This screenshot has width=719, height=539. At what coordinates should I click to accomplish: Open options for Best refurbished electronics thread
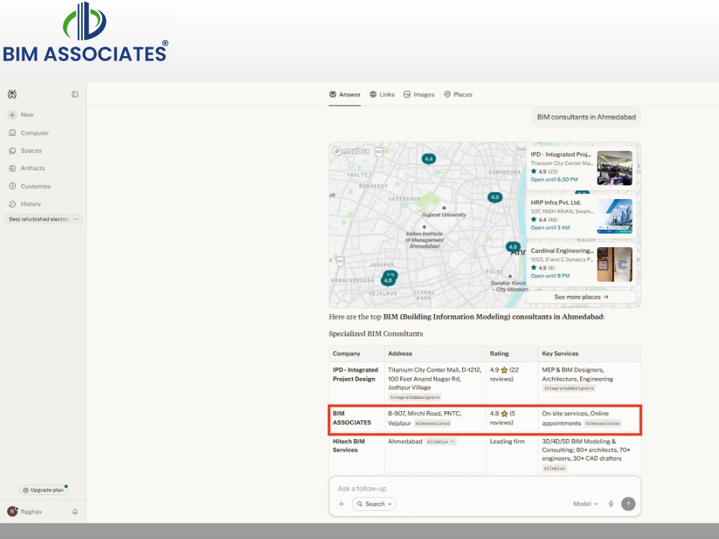tap(77, 219)
